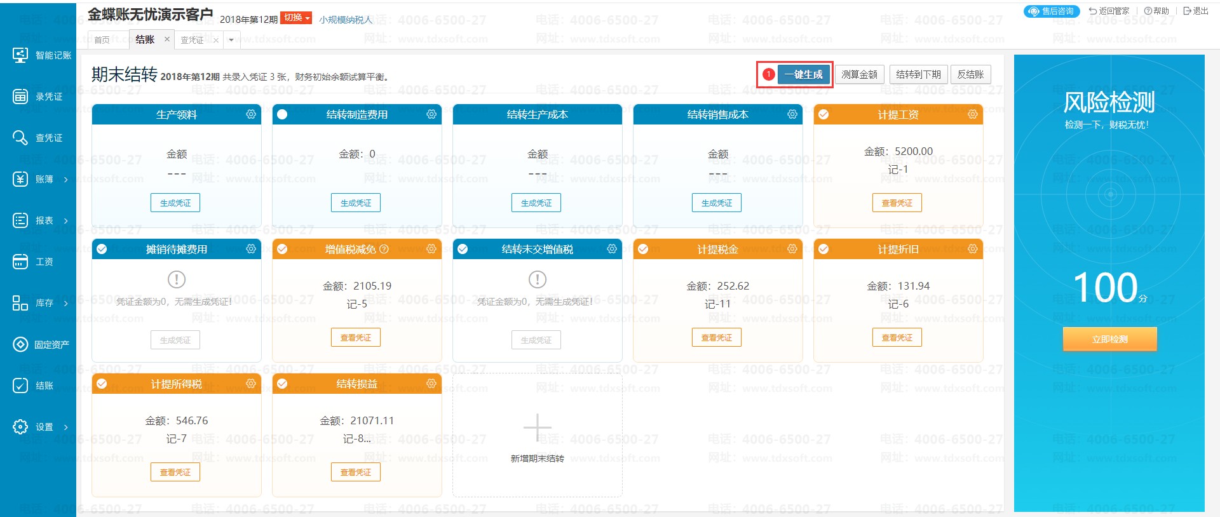Switch to the 首页 tab
Image resolution: width=1220 pixels, height=517 pixels.
pos(102,40)
